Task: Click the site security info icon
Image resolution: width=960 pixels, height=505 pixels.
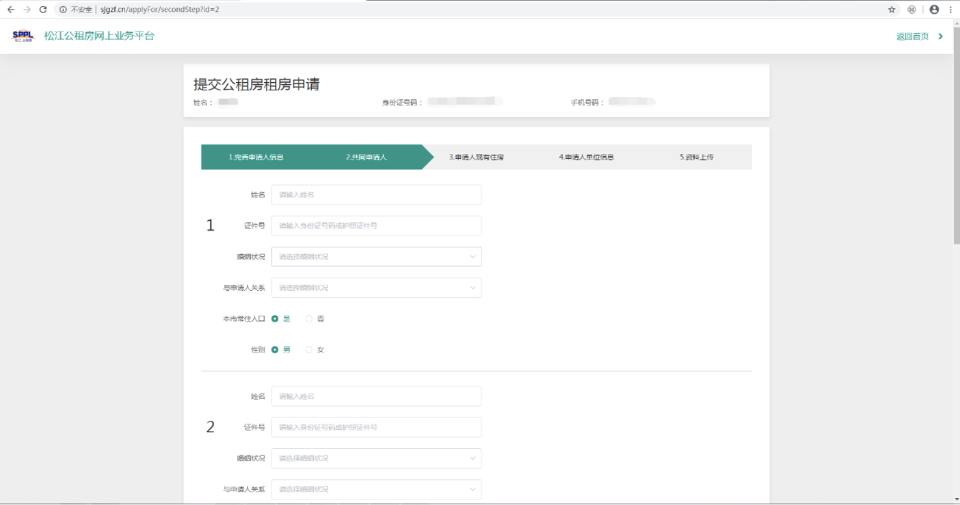Action: (63, 10)
